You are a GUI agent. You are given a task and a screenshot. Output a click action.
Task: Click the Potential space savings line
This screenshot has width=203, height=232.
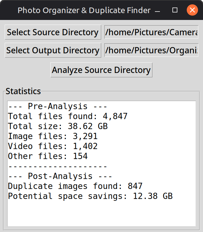click(x=90, y=196)
